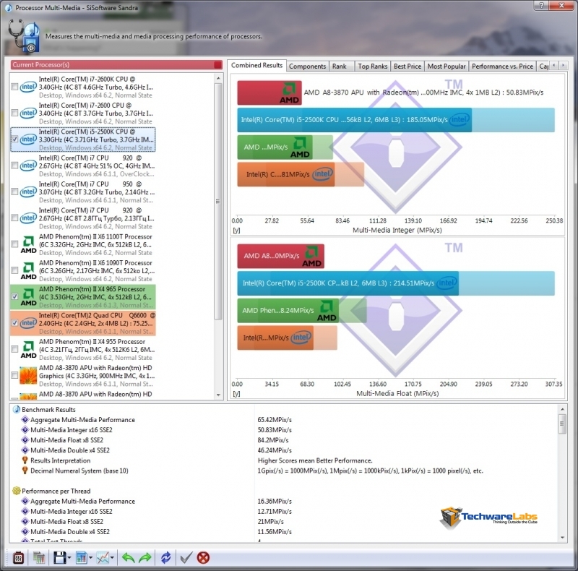
Task: Switch to the Top Ranks tab
Action: (373, 66)
